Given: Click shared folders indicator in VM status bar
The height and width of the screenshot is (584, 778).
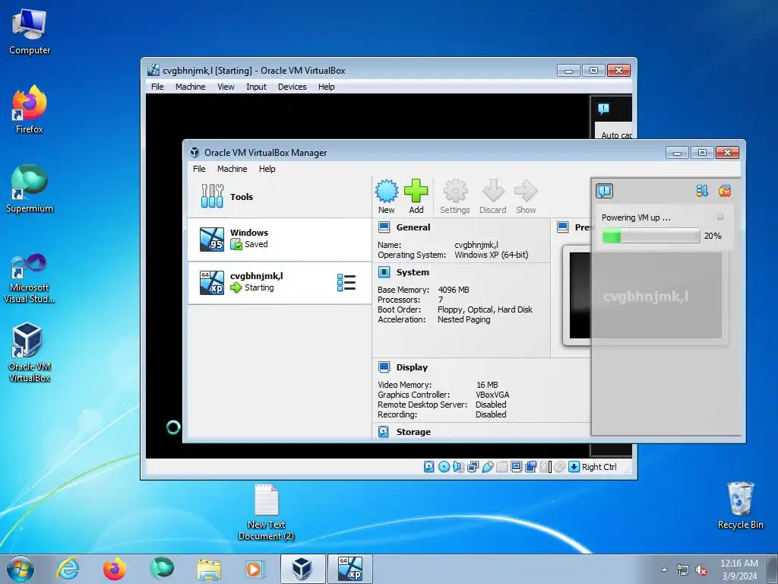Looking at the screenshot, I should [502, 467].
